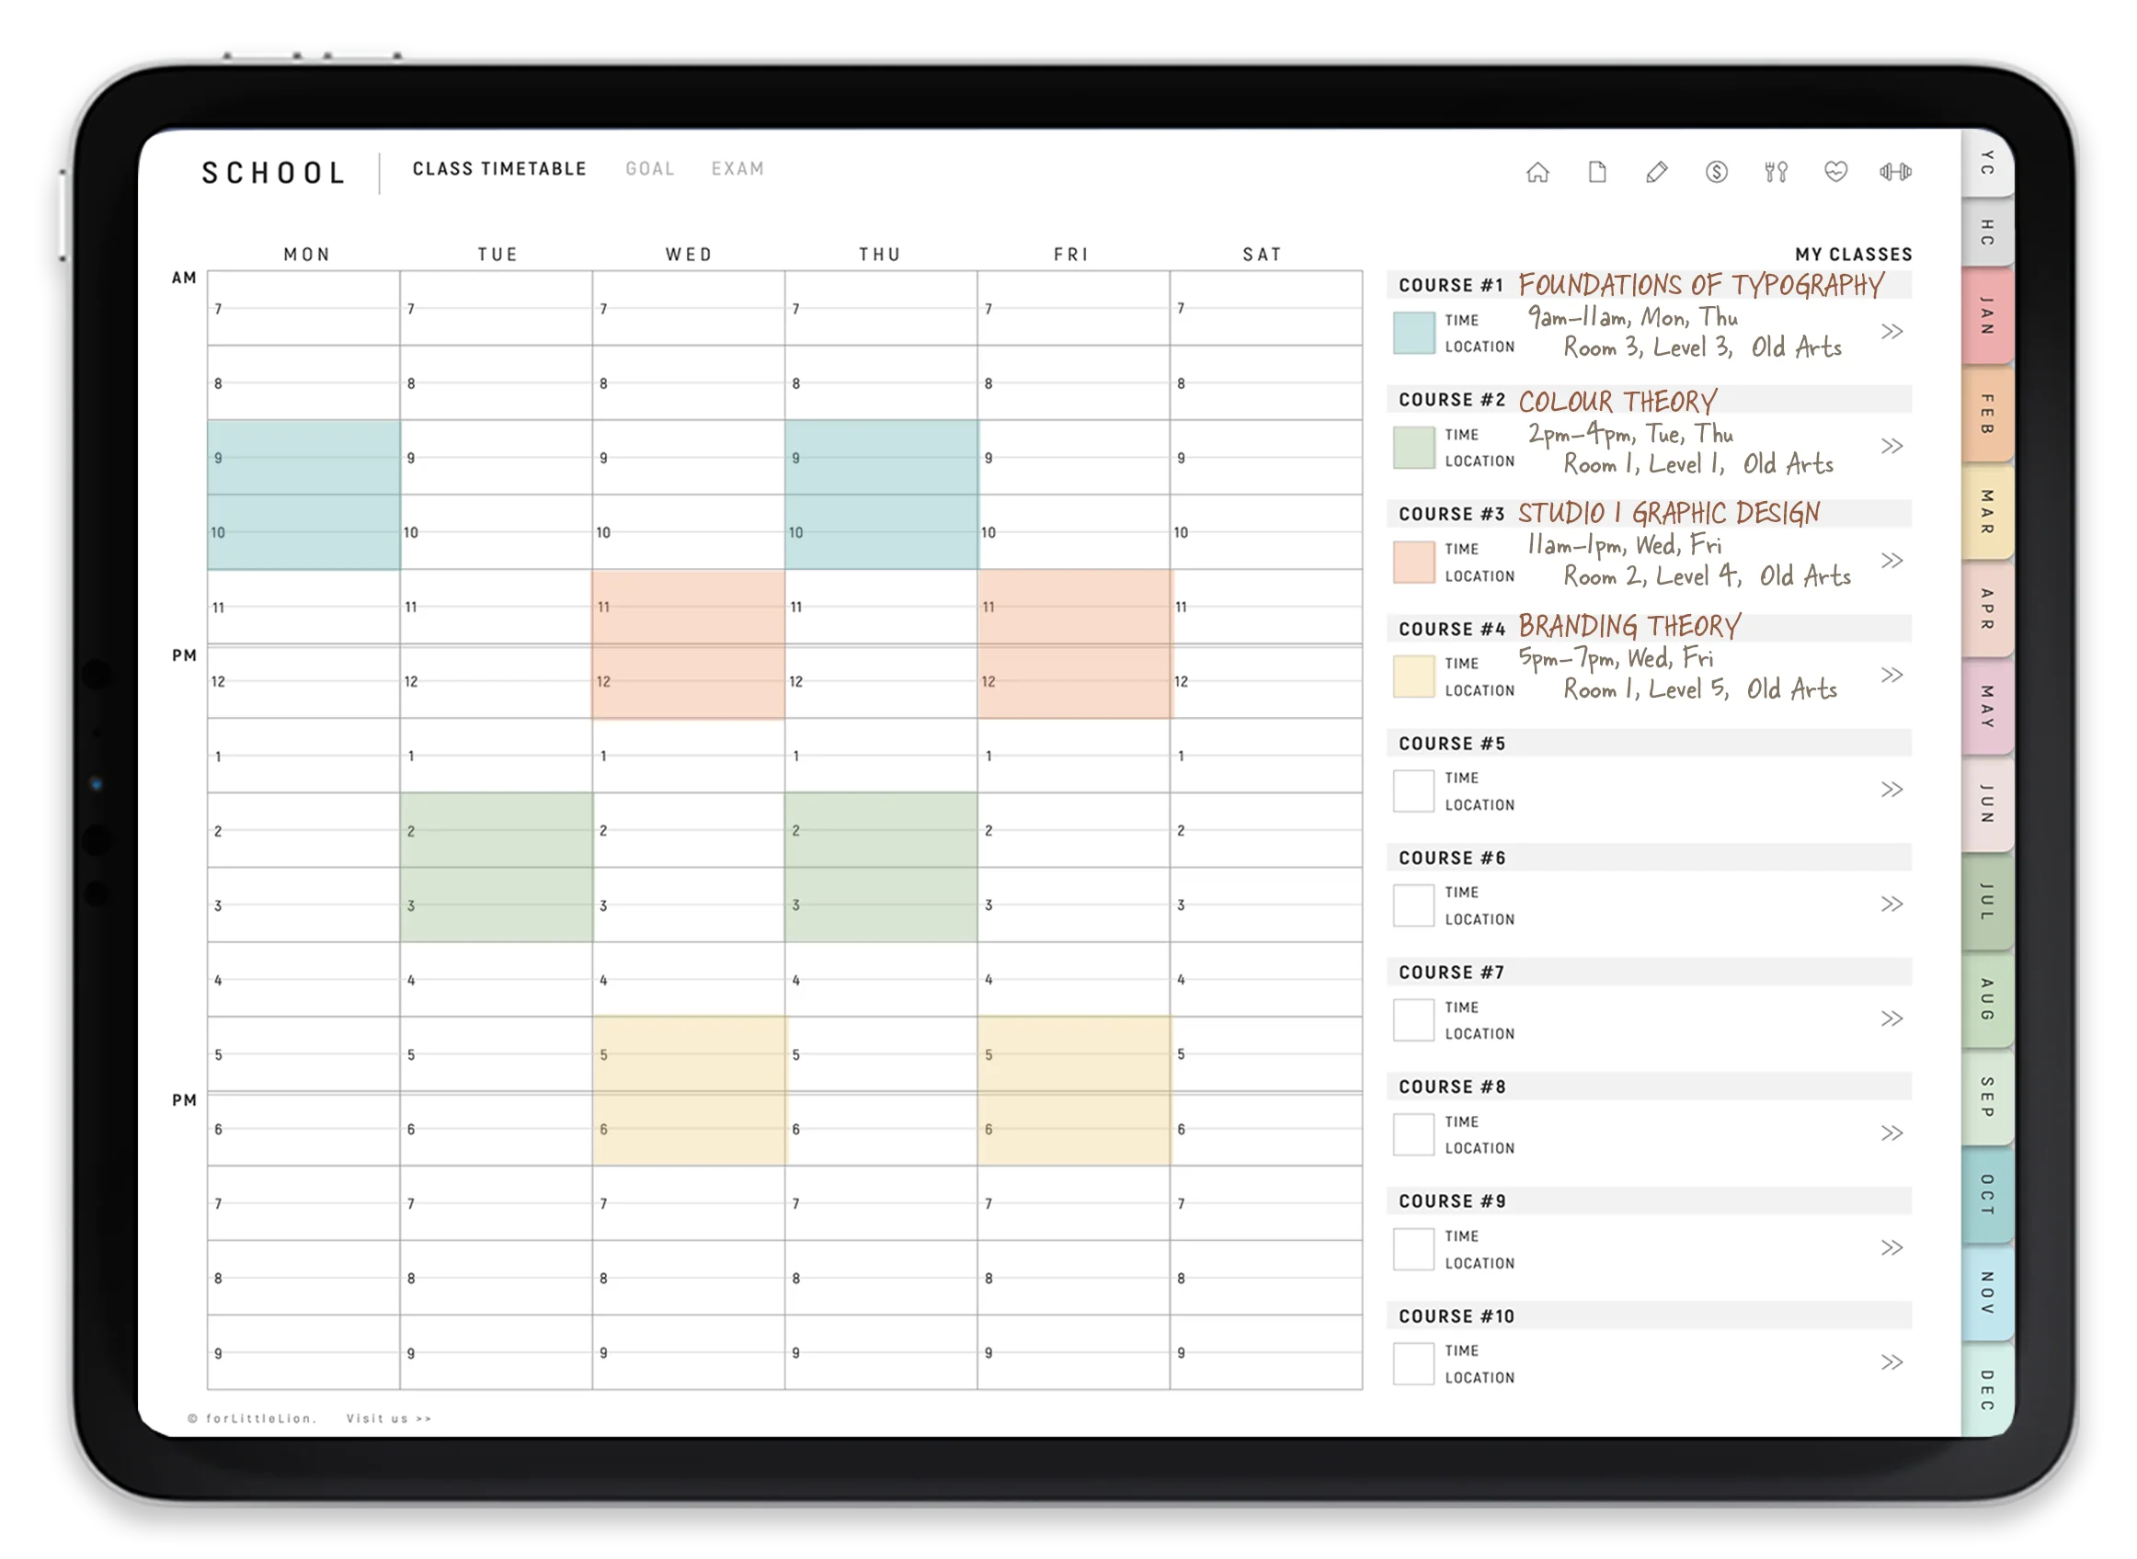Expand Course #4 Branding Theory details arrow

tap(1891, 675)
